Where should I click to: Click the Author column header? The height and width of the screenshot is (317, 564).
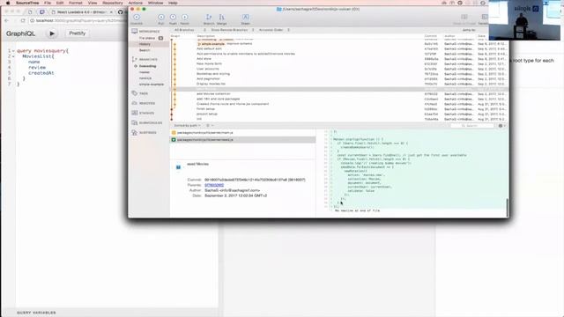[x=449, y=36]
